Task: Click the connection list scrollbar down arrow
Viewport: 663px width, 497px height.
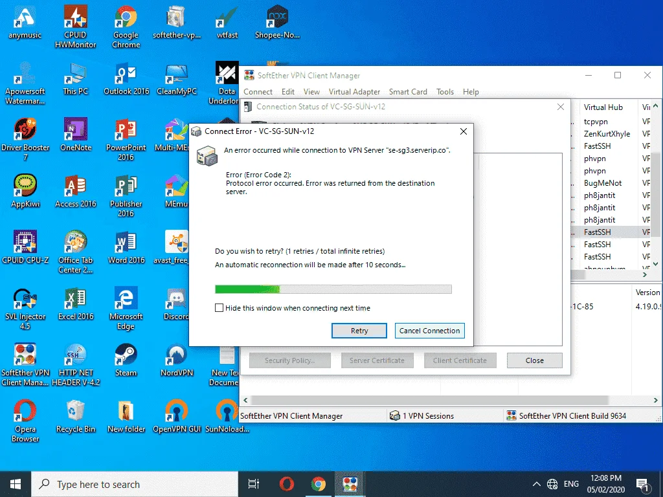Action: click(656, 264)
